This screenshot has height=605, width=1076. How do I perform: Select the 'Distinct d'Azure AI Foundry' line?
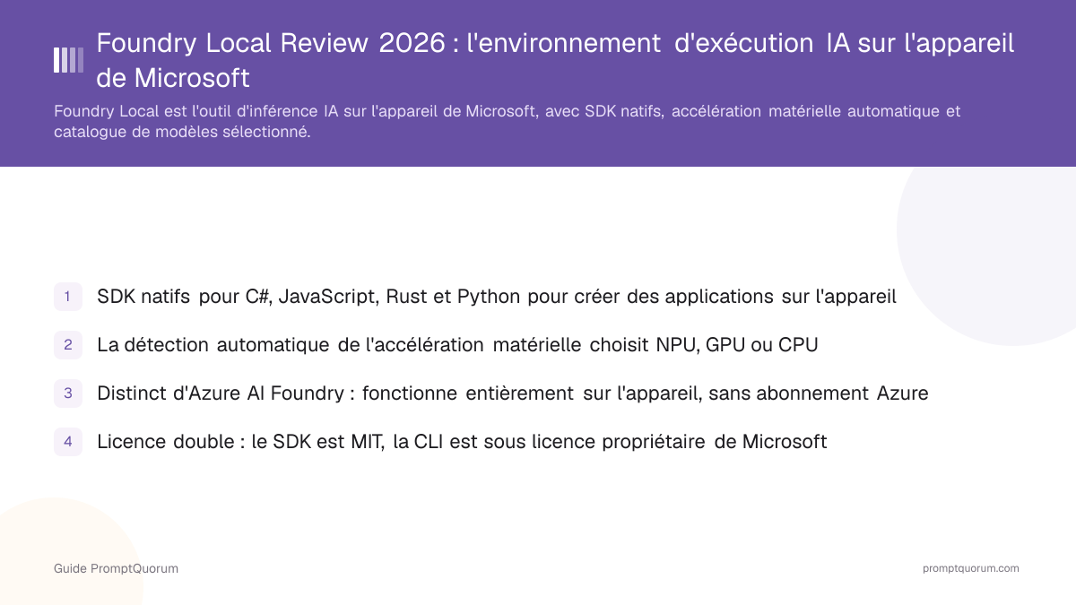click(513, 393)
